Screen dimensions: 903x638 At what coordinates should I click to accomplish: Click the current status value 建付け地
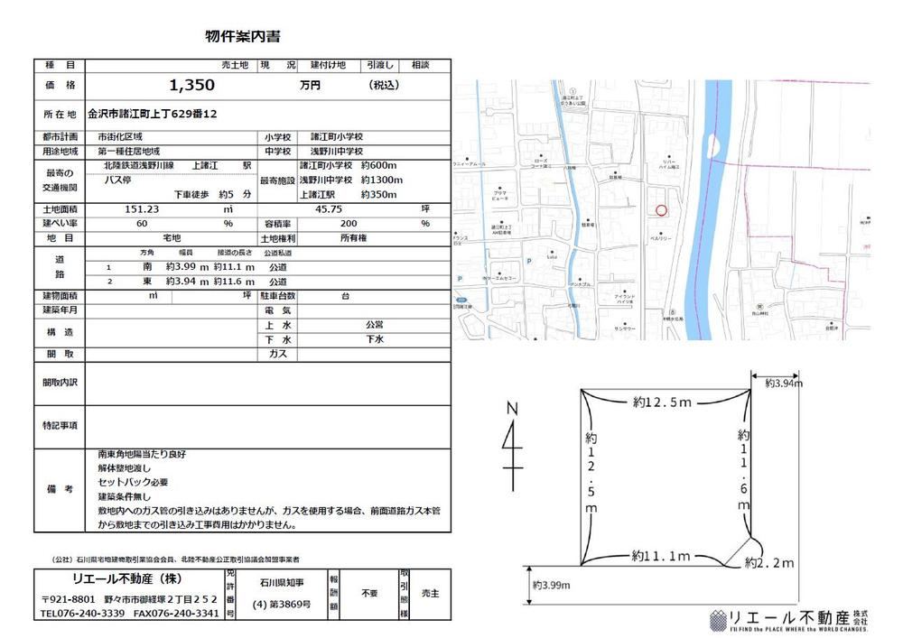329,65
